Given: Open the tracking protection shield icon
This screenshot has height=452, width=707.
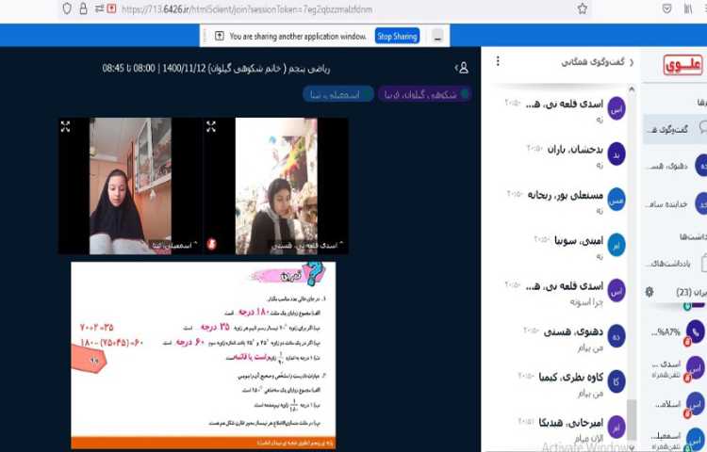Looking at the screenshot, I should click(67, 8).
